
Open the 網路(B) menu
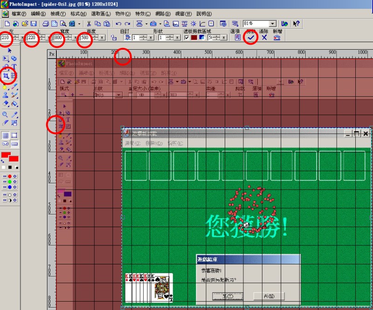[163, 14]
